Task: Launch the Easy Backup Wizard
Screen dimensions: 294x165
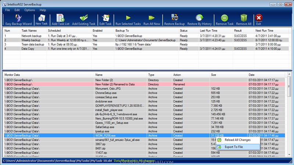Action: click(x=18, y=20)
